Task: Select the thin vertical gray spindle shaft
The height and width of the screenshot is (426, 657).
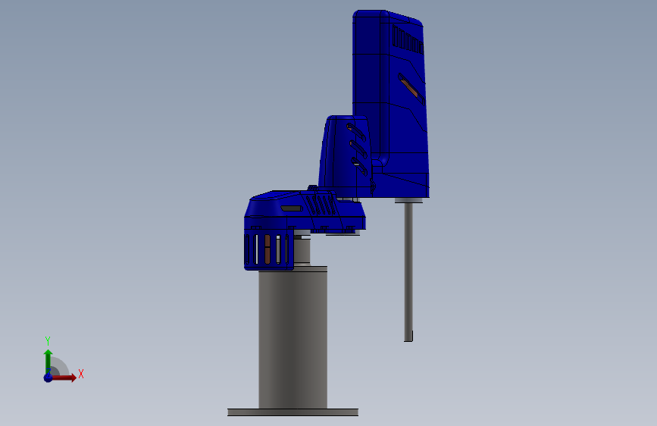Action: point(408,271)
